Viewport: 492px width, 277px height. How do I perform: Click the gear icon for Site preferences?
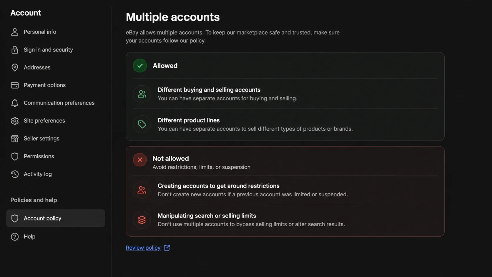pos(15,121)
